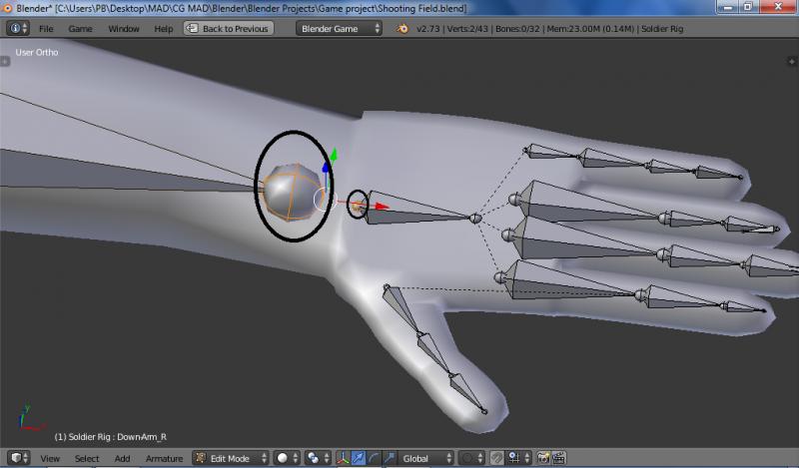Toggle the 3D manipulator widget
Viewport: 799px width, 468px height.
343,458
